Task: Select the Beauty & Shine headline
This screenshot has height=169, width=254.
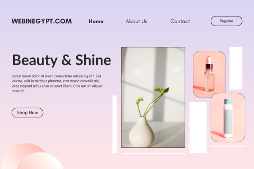Action: [x=61, y=60]
